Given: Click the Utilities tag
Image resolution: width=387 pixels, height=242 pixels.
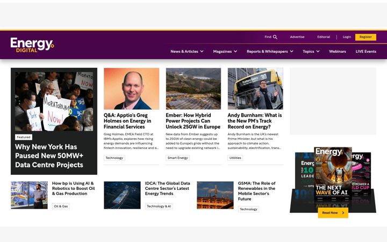Looking at the screenshot, I should pyautogui.click(x=235, y=158).
